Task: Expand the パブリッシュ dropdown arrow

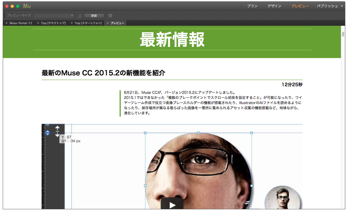Action: pyautogui.click(x=342, y=6)
